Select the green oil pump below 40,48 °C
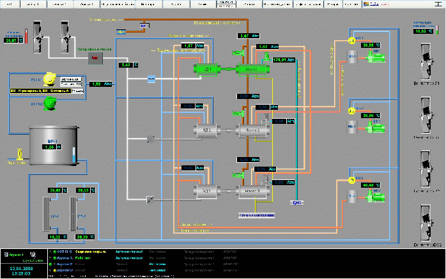 (375, 197)
